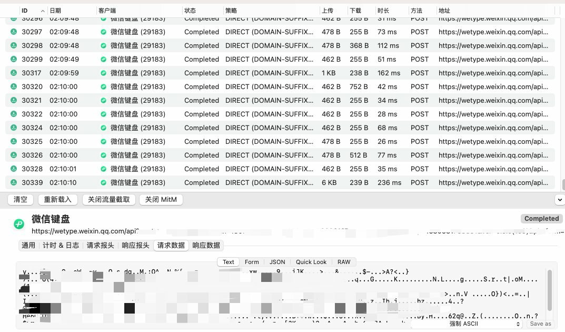Open the 响应报头 tab
Screen dimensions: 565x332
(135, 246)
